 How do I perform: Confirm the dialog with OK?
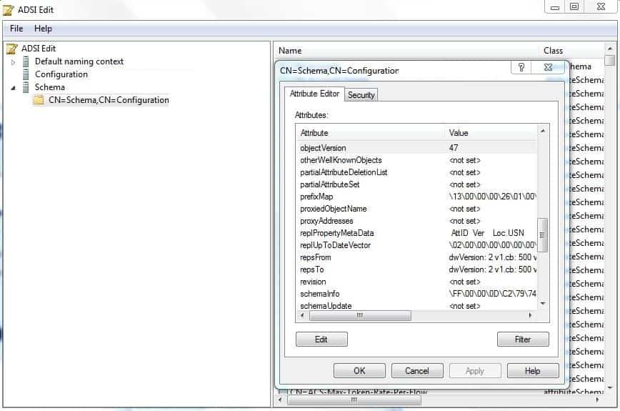pos(359,371)
